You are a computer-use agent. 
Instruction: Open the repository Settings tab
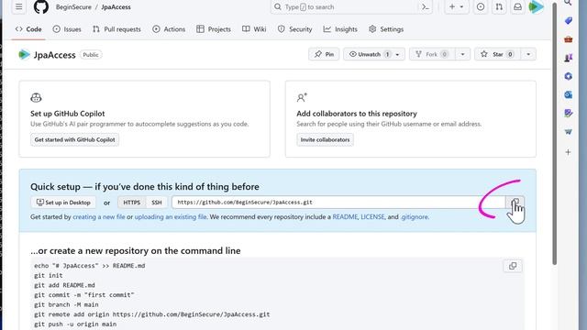[386, 29]
